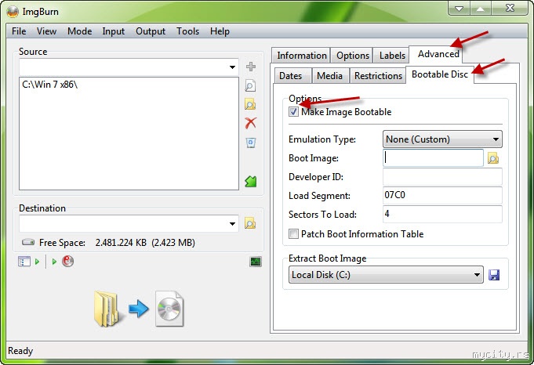Click the green log monitor icon

(x=256, y=262)
